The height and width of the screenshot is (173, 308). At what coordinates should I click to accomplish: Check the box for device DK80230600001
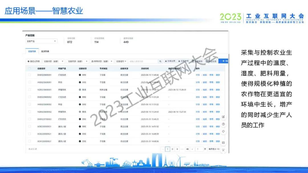pyautogui.click(x=29, y=75)
